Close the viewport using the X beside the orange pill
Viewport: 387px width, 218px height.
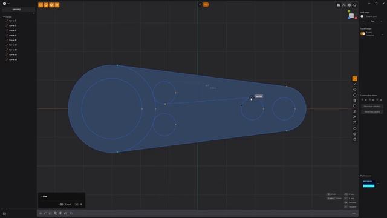pyautogui.click(x=200, y=4)
